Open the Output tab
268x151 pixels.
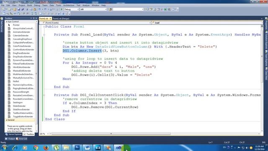10,139
